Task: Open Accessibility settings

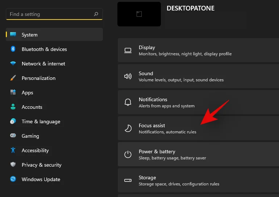Action: pos(54,150)
